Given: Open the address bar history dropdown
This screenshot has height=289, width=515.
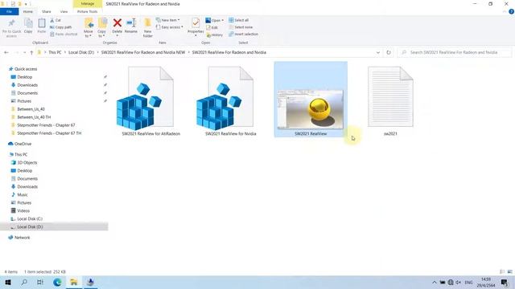Looking at the screenshot, I should pos(378,52).
